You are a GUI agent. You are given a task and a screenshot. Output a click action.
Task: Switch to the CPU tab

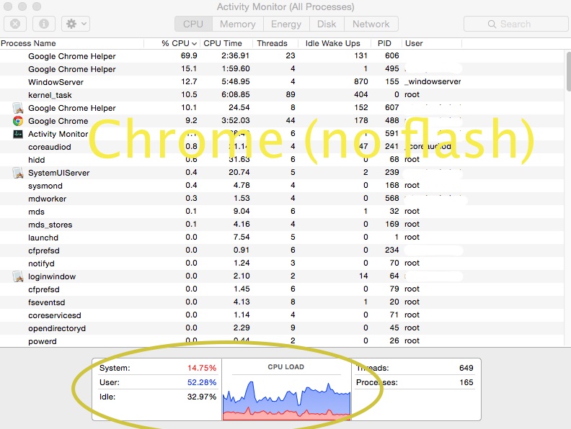tap(193, 24)
